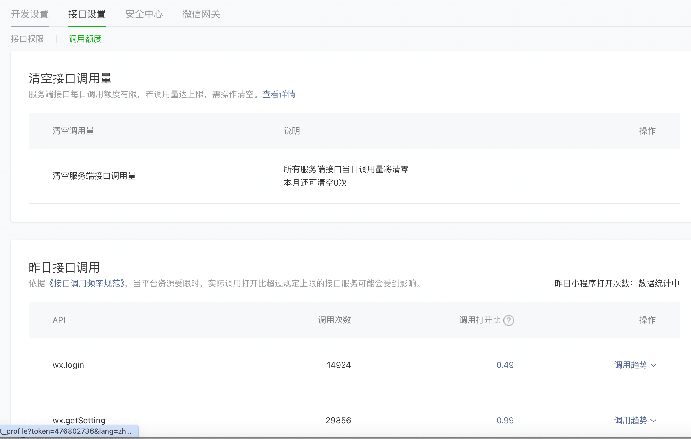Click the 调用次数 column header
The width and height of the screenshot is (691, 439).
[x=334, y=320]
